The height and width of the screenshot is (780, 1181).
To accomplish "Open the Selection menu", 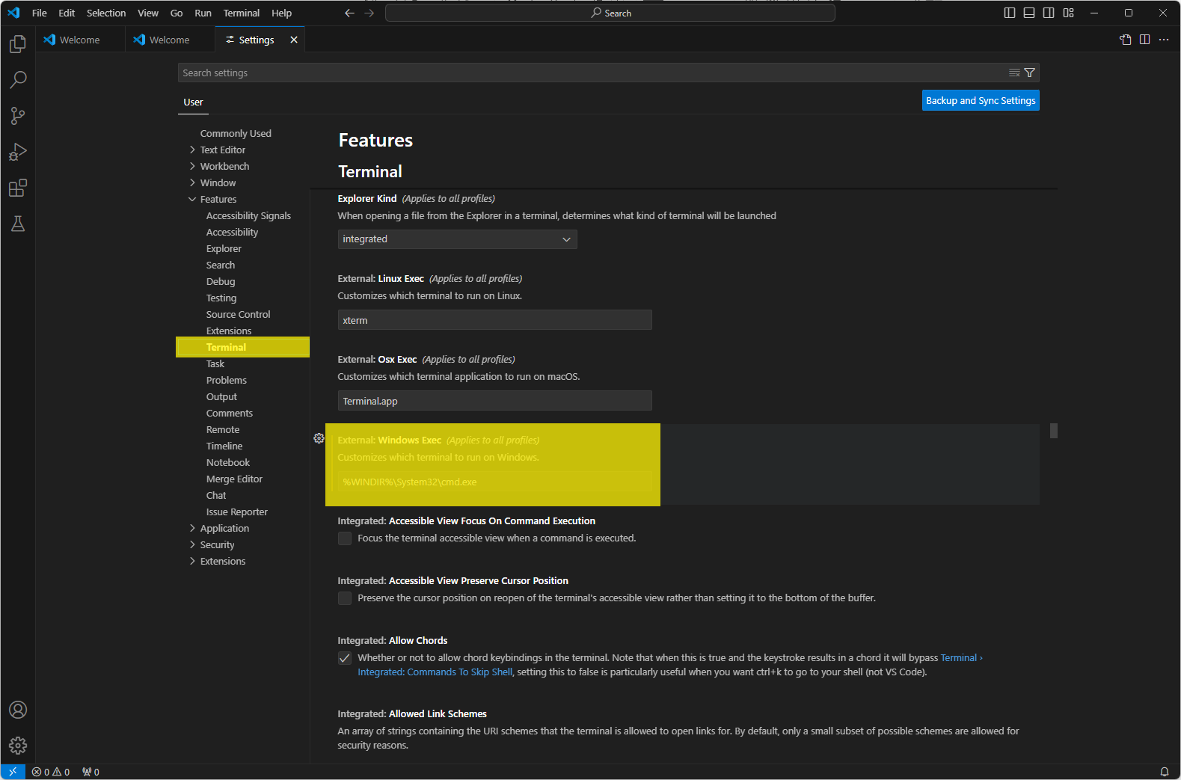I will (x=106, y=13).
